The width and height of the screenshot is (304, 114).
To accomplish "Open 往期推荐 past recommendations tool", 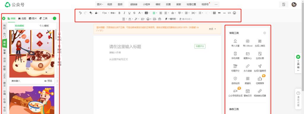I will click(x=260, y=80).
